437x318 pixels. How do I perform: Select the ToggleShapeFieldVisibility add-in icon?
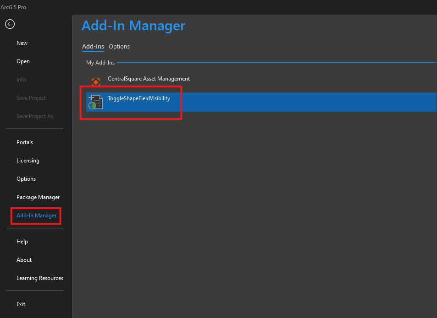pyautogui.click(x=95, y=102)
